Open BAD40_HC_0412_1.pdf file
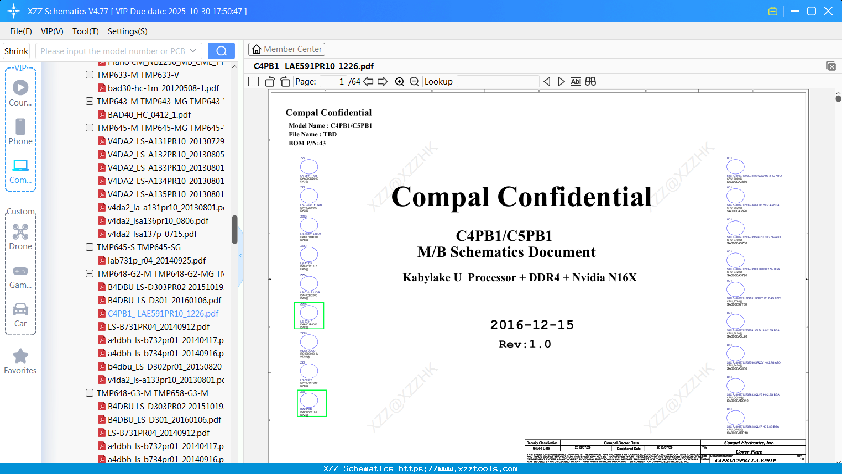 coord(149,114)
